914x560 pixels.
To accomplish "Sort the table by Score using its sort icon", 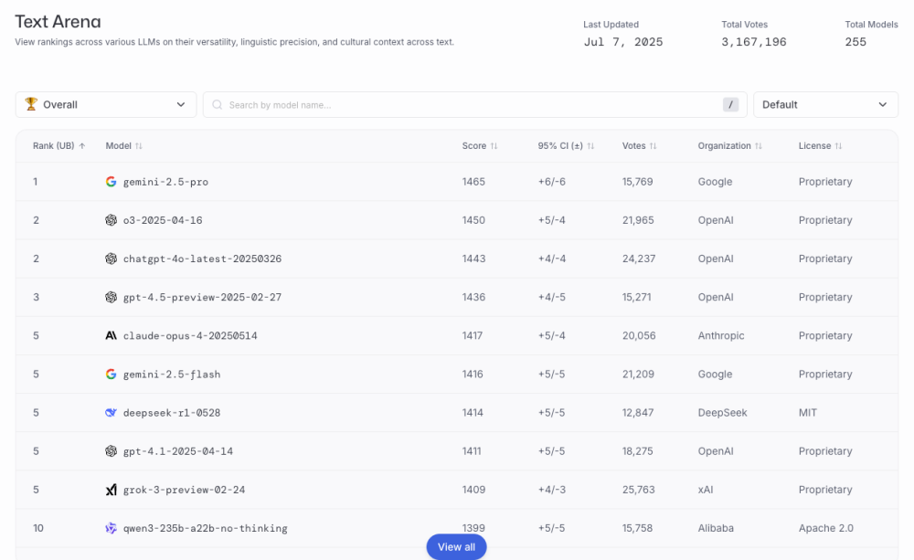I will [494, 145].
